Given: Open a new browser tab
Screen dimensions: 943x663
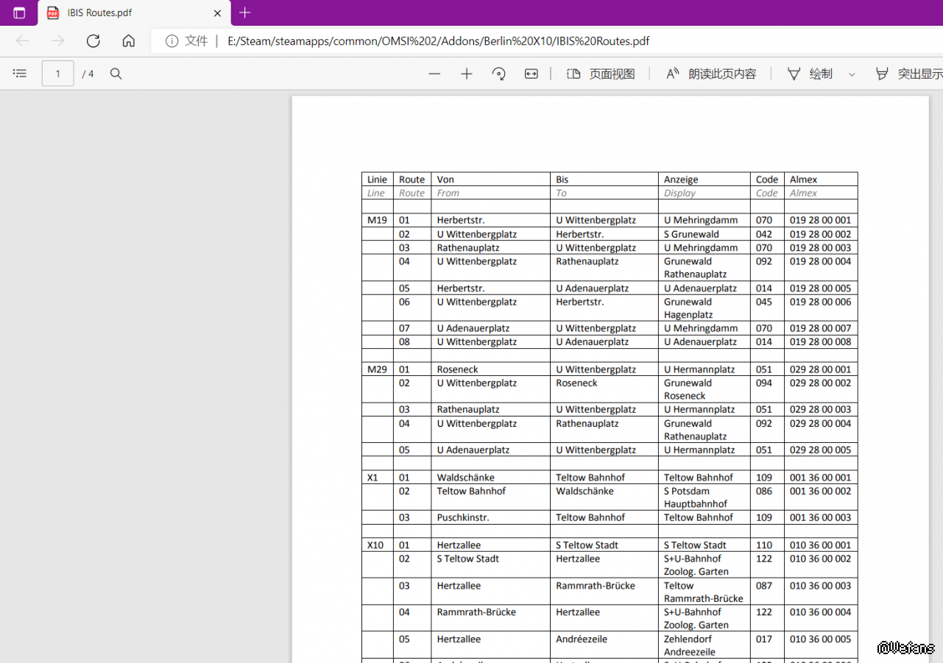Looking at the screenshot, I should pos(245,13).
